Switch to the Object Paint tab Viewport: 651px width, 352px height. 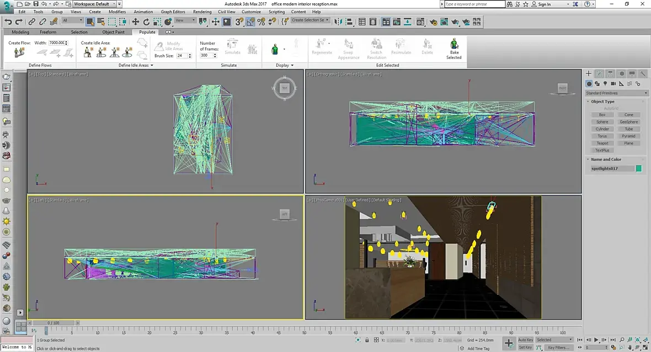[x=113, y=32]
